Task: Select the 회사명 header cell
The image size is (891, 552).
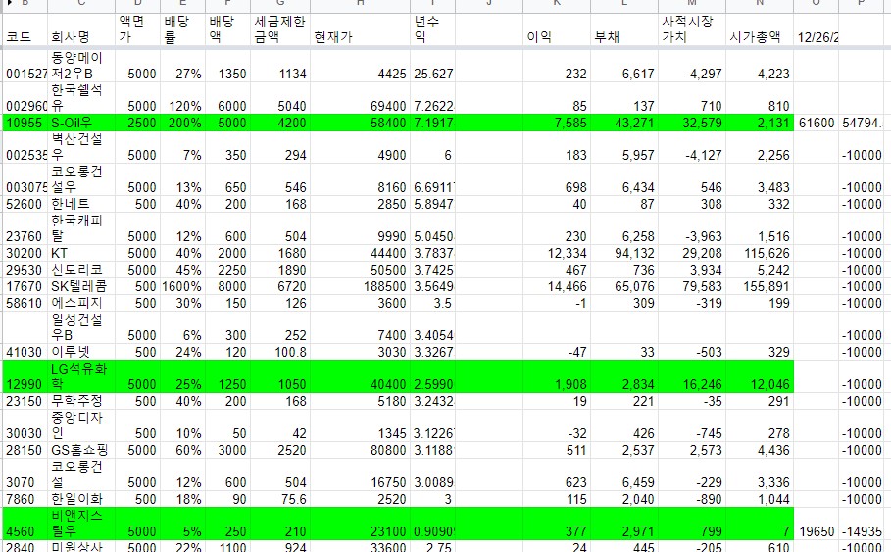Action: point(81,29)
